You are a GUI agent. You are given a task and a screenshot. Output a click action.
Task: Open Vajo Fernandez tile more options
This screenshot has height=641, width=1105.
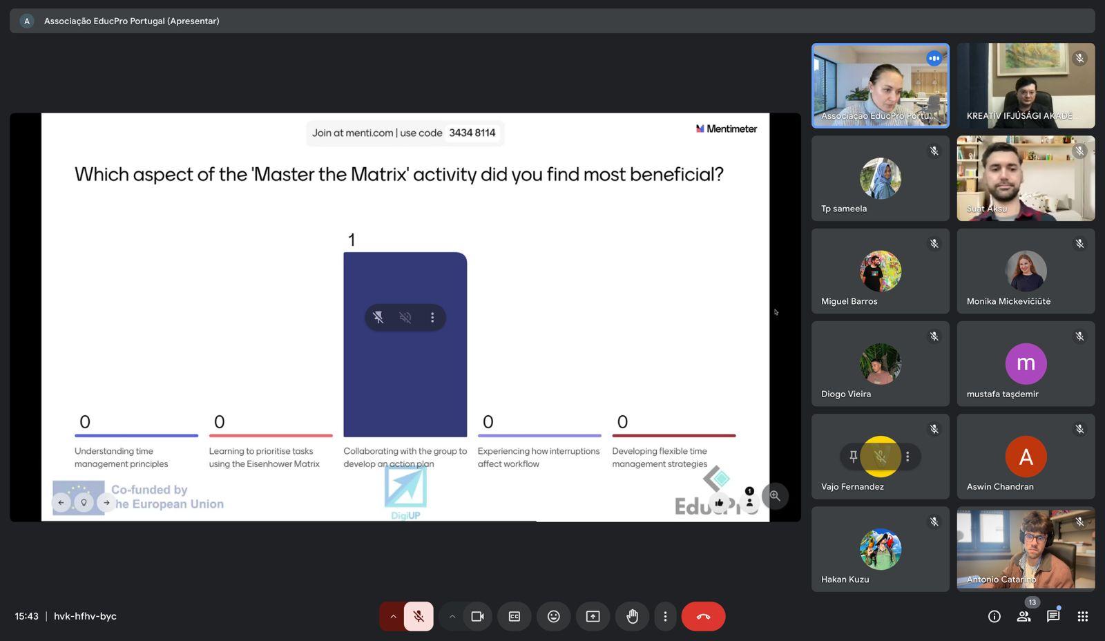(907, 457)
